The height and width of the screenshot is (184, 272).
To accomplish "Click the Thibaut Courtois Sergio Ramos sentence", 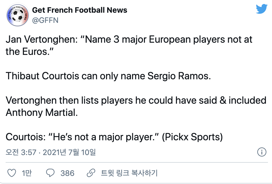I will tap(108, 76).
